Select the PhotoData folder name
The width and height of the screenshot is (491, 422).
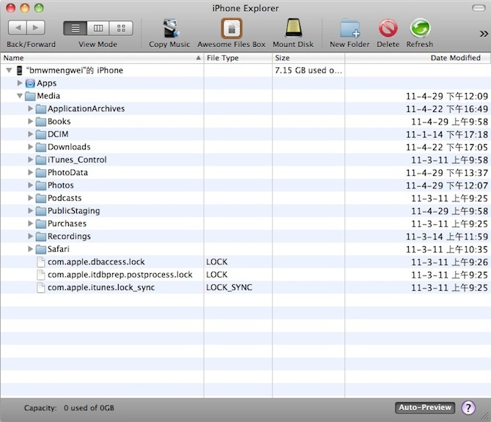[67, 172]
